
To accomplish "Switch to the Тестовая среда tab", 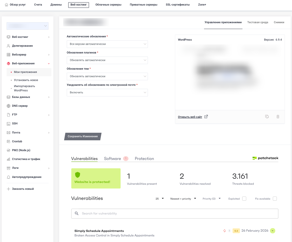I will click(x=258, y=22).
